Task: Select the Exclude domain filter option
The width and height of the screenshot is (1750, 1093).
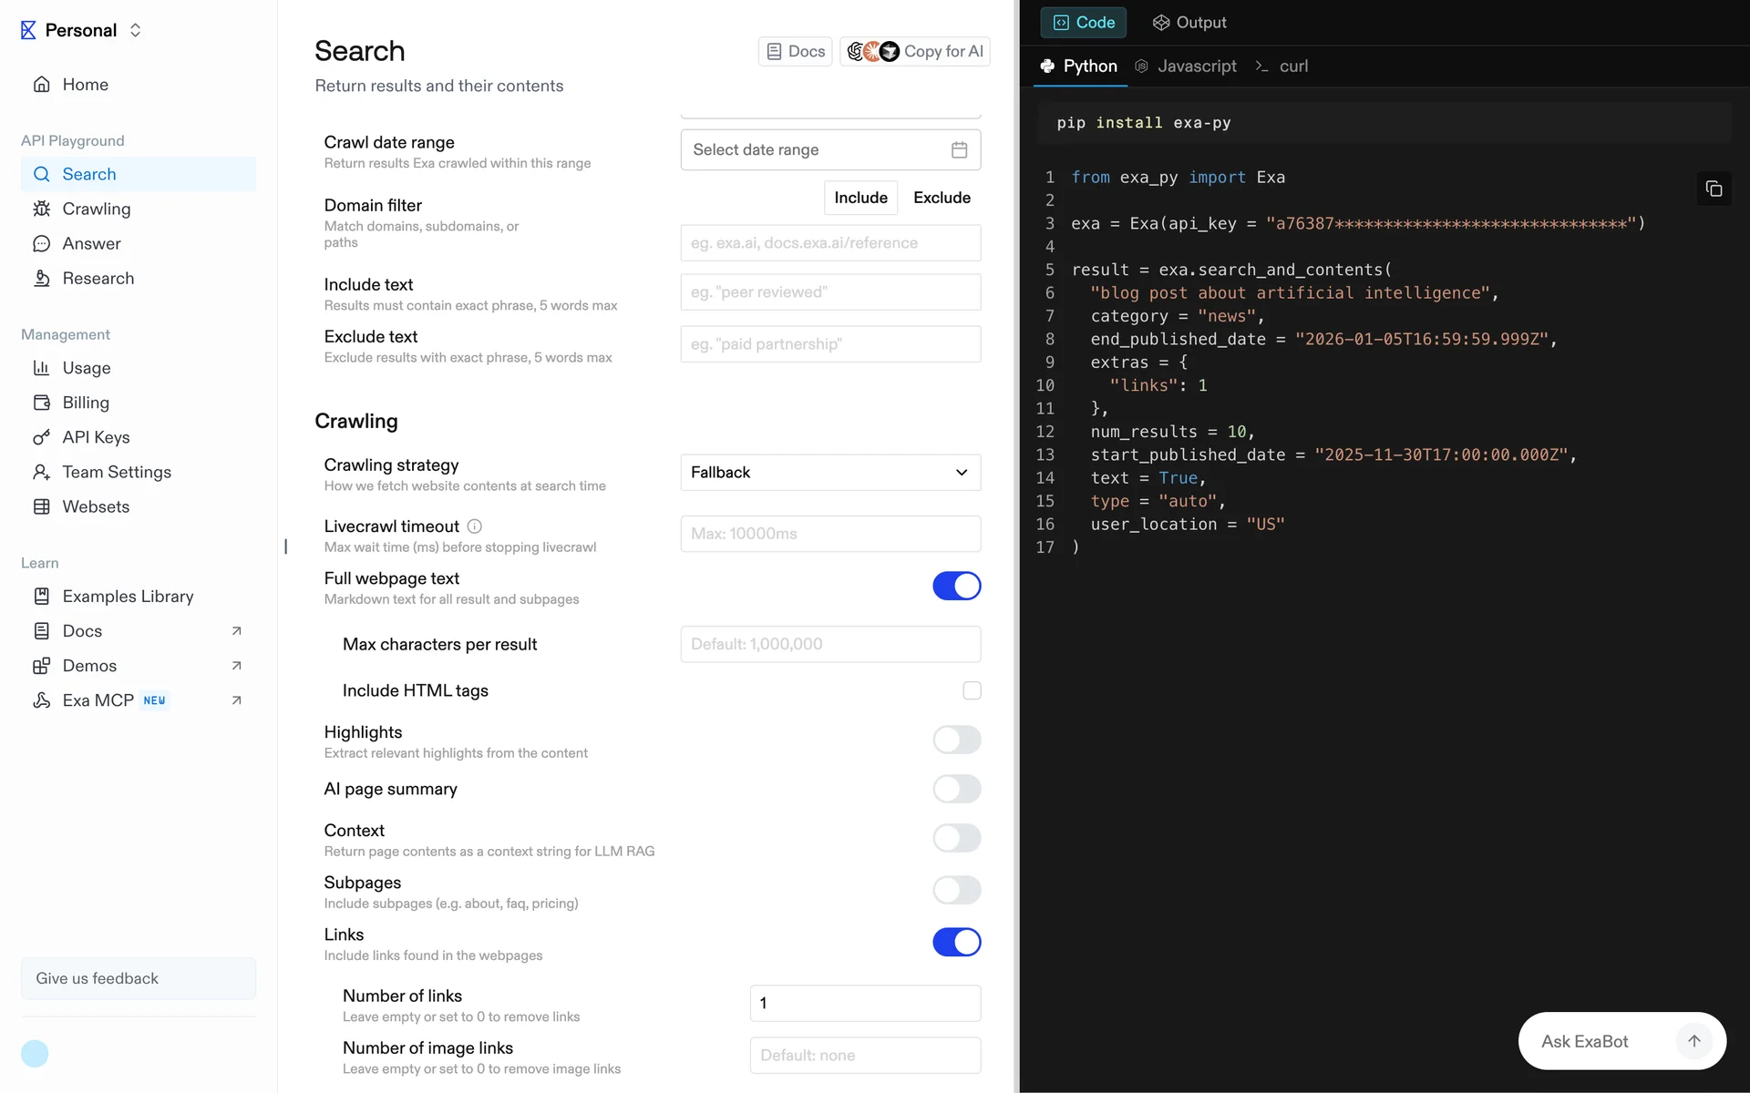Action: click(942, 198)
